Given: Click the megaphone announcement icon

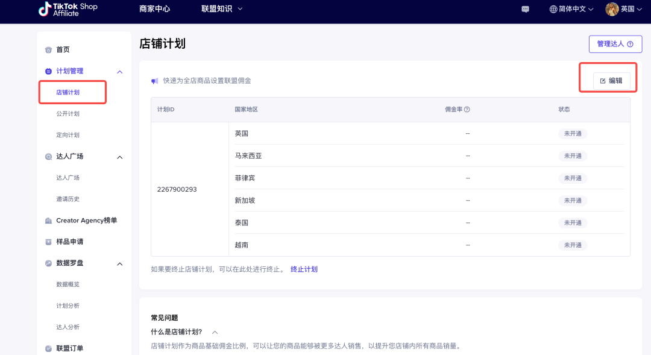Looking at the screenshot, I should tap(155, 81).
